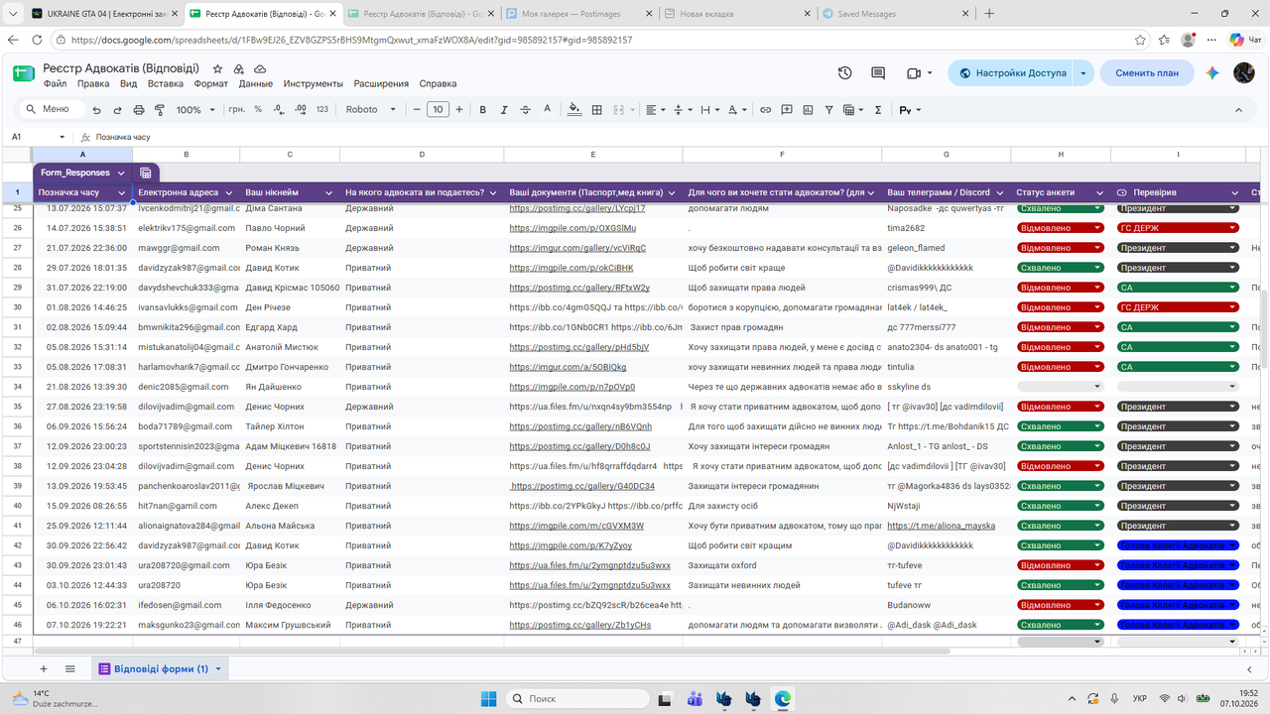Add a new sheet with plus icon
The image size is (1270, 714).
point(43,669)
